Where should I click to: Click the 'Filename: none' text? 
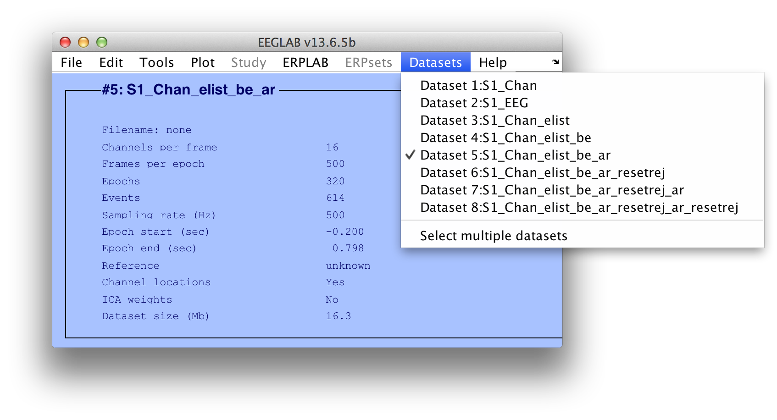(x=147, y=130)
